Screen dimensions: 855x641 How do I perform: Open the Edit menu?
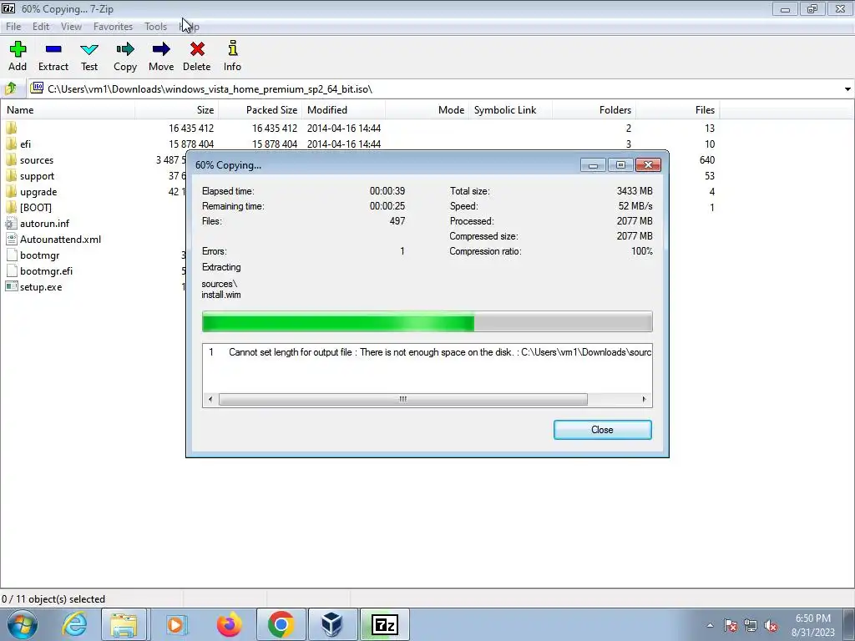click(x=40, y=26)
